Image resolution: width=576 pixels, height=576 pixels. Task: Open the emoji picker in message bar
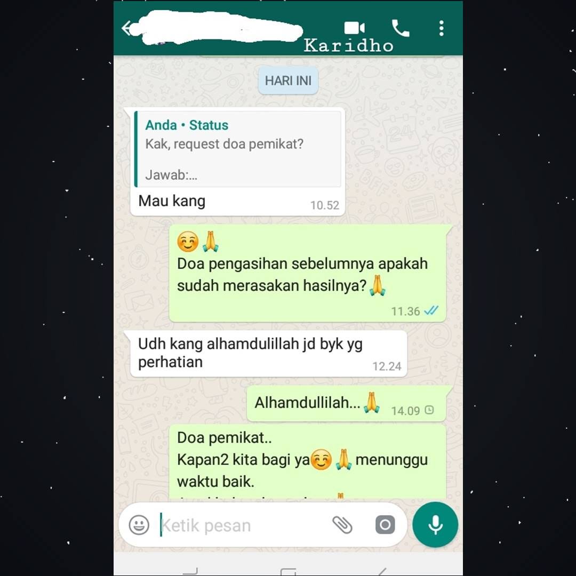click(x=139, y=525)
